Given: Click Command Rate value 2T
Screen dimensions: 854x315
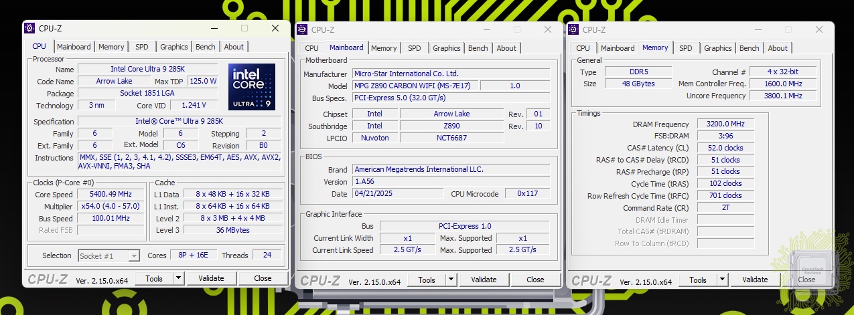Looking at the screenshot, I should (x=725, y=207).
